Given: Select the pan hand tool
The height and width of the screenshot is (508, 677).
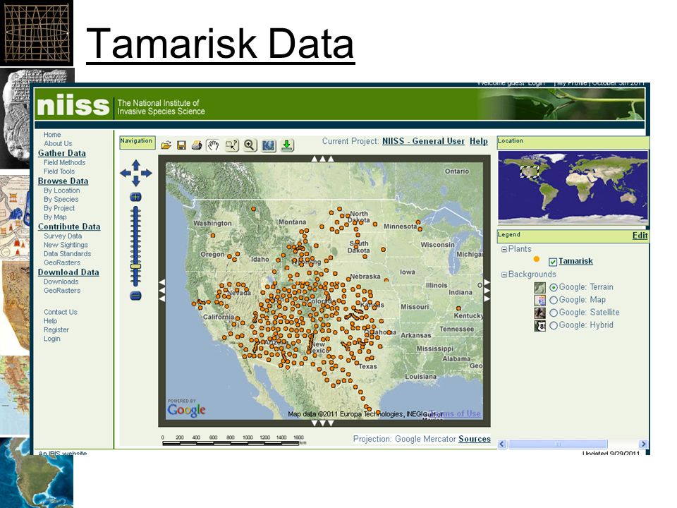Looking at the screenshot, I should 213,145.
